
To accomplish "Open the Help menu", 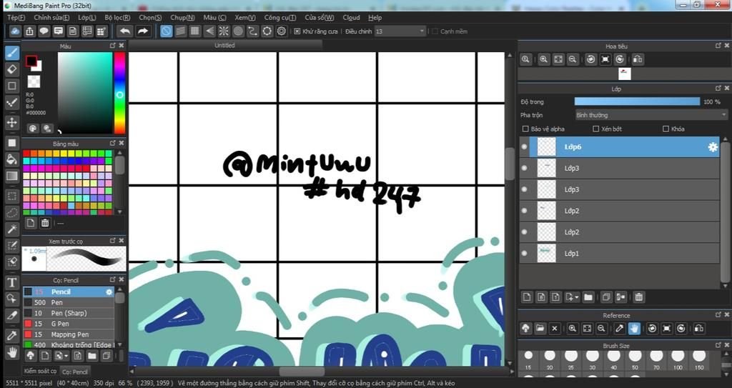I will 375,17.
